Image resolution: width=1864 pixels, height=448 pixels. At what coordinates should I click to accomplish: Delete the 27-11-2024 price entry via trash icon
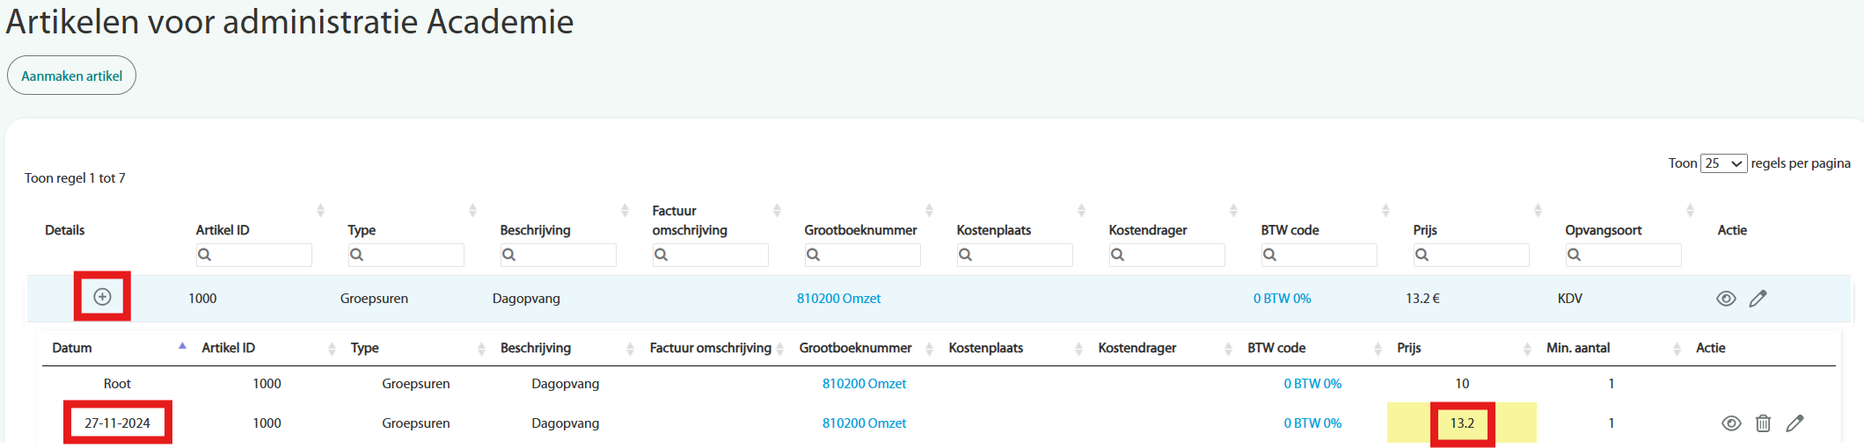[1763, 423]
